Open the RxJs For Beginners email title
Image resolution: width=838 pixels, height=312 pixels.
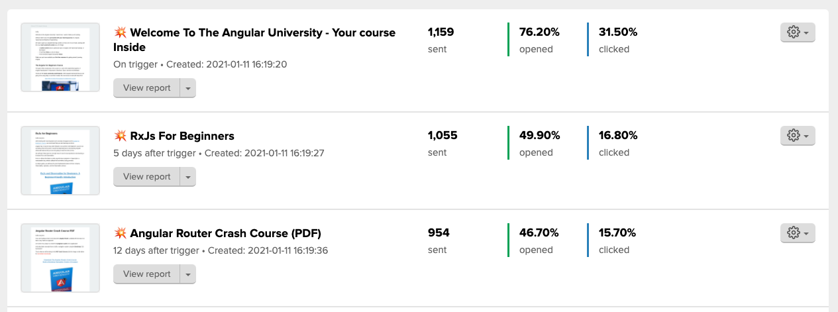[182, 136]
